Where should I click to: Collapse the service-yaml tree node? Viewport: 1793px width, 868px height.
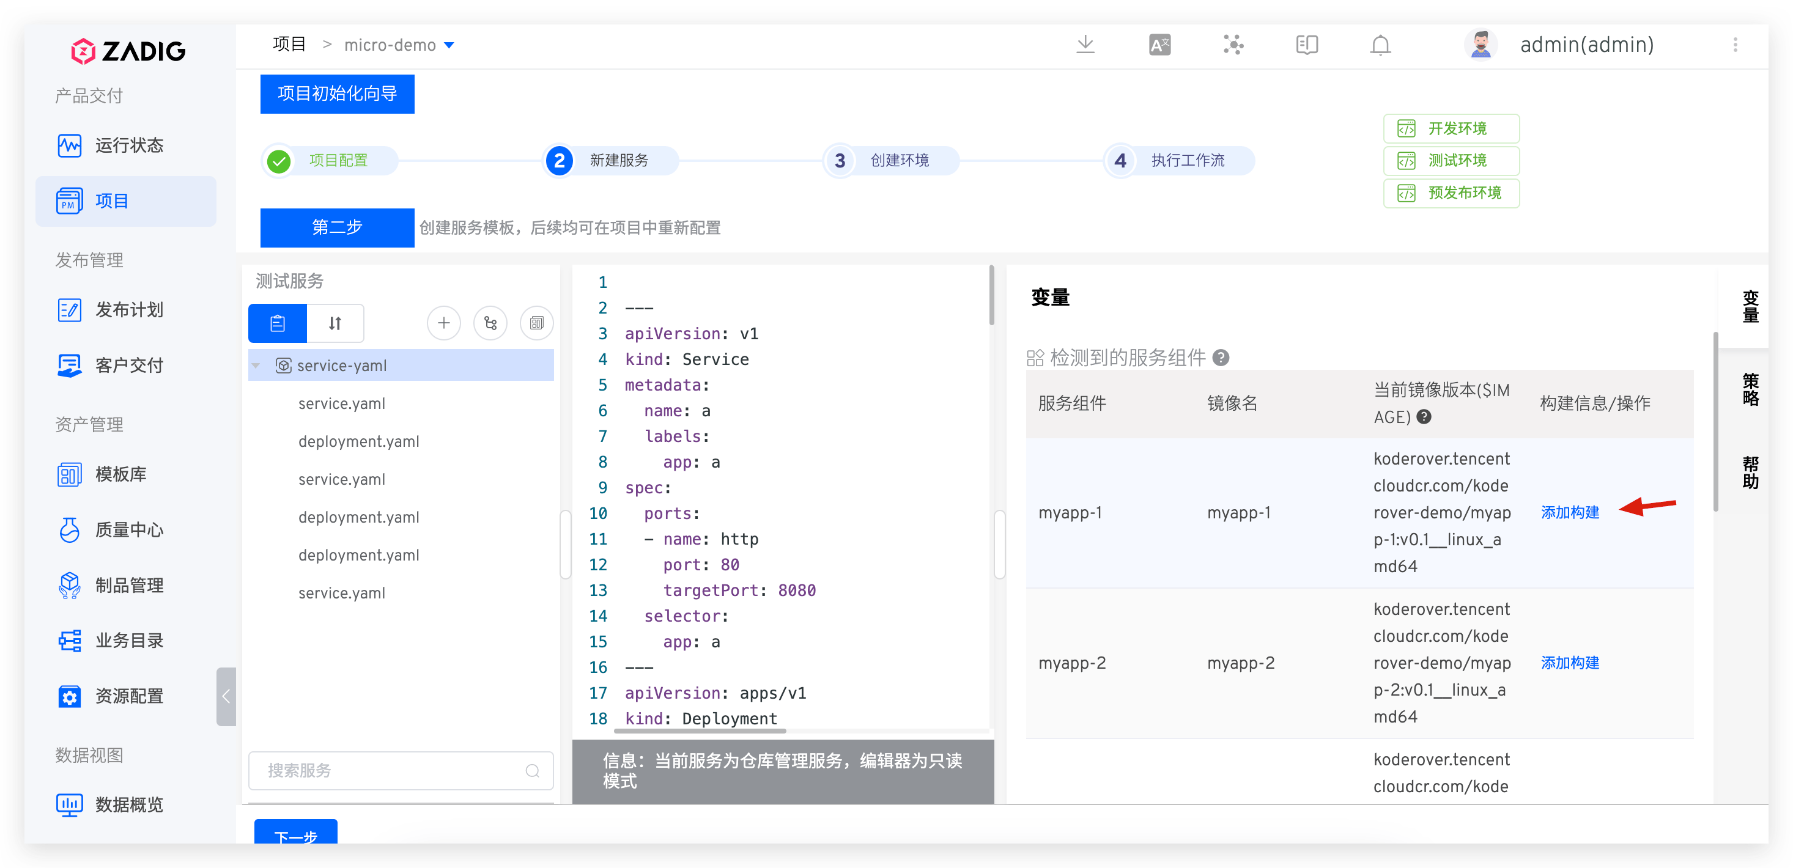[256, 365]
